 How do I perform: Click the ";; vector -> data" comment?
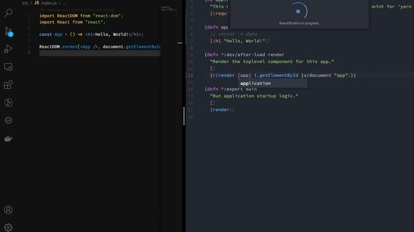[x=234, y=34]
